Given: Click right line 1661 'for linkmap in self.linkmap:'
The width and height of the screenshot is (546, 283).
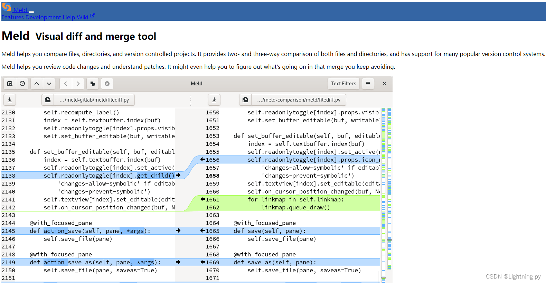Looking at the screenshot, I should [x=295, y=199].
